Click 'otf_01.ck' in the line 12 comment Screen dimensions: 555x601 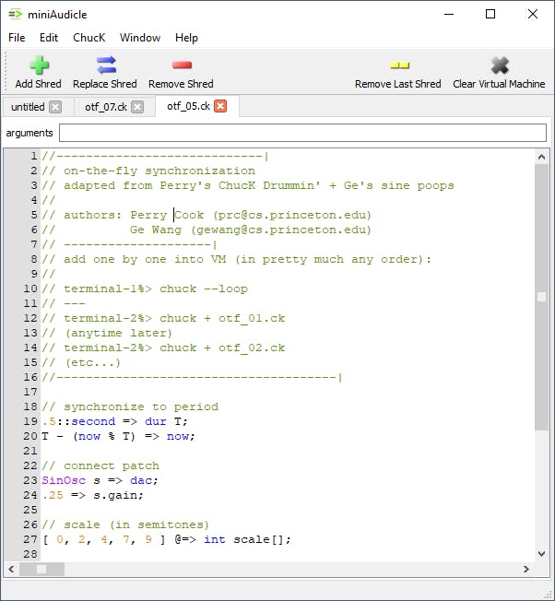click(x=252, y=319)
